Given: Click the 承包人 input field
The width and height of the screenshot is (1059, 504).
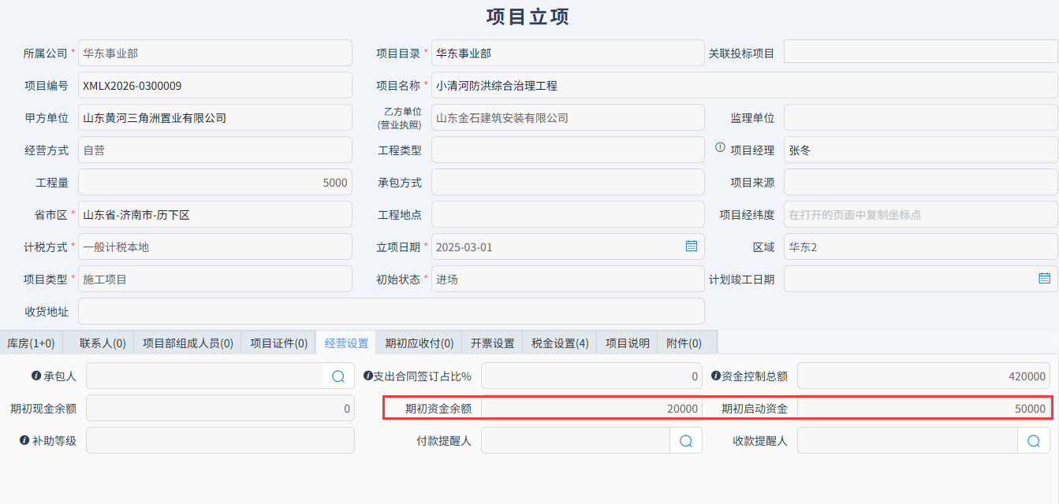Looking at the screenshot, I should (205, 376).
